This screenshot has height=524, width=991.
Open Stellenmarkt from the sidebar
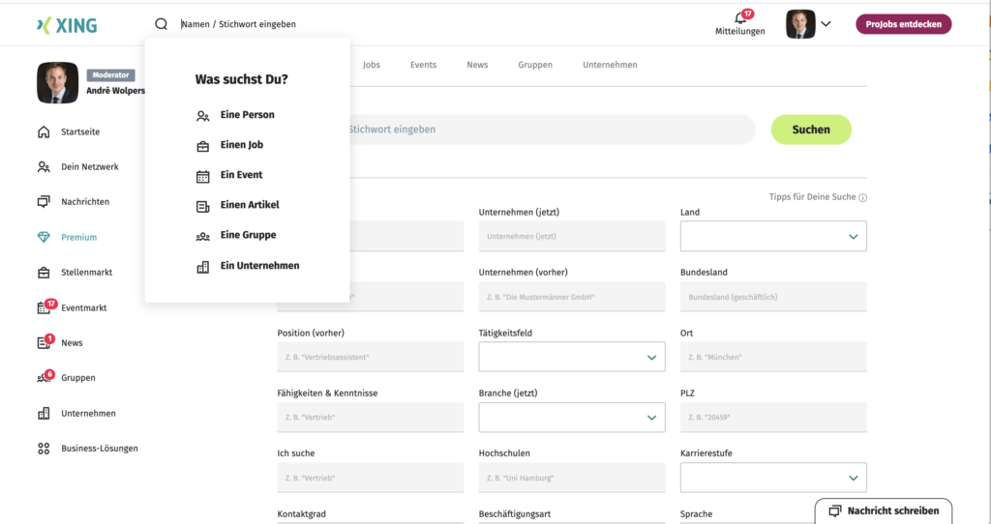click(86, 273)
